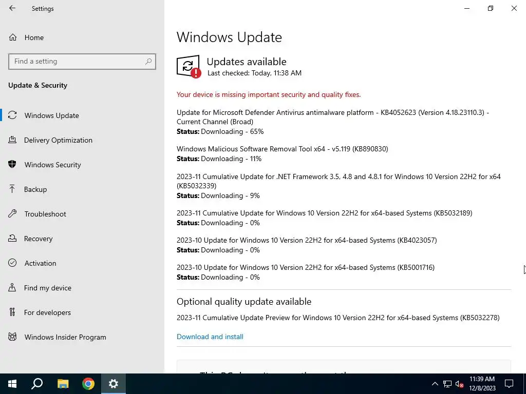
Task: Open the Windows Security page
Action: pyautogui.click(x=53, y=165)
